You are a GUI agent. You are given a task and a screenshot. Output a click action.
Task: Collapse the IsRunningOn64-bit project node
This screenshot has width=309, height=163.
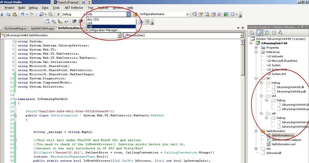pyautogui.click(x=251, y=43)
